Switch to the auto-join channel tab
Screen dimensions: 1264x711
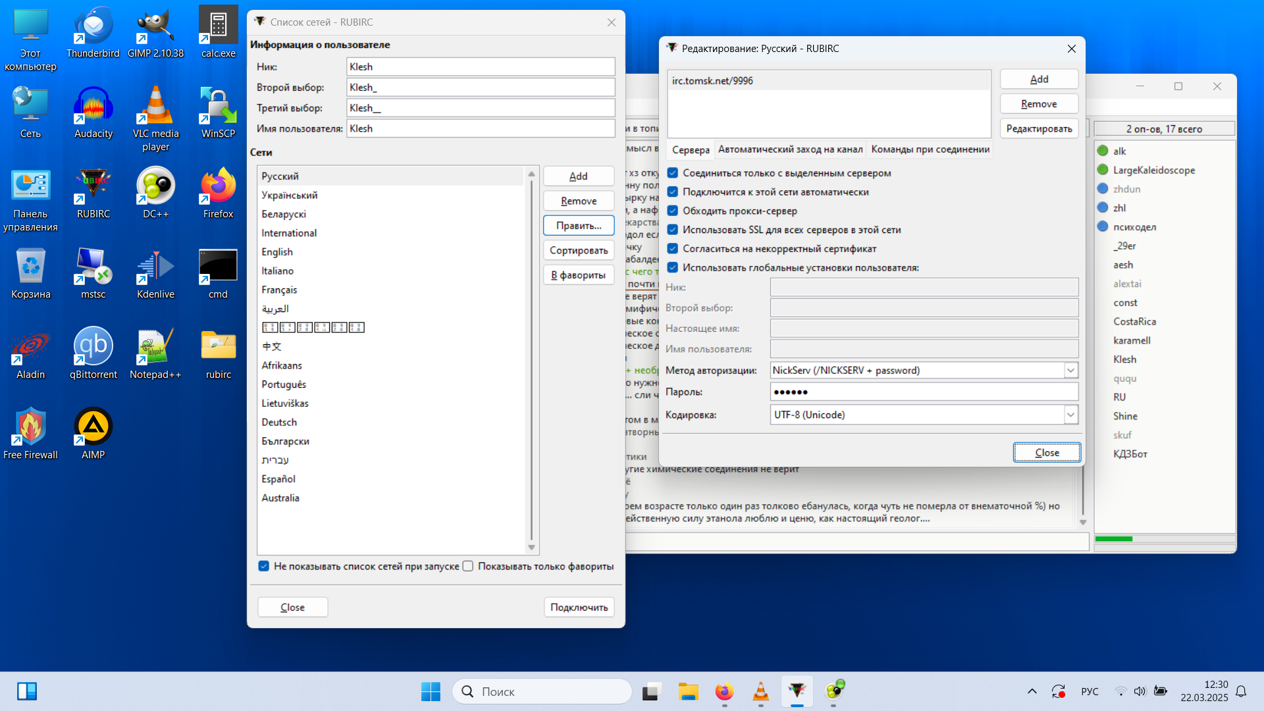(x=790, y=149)
